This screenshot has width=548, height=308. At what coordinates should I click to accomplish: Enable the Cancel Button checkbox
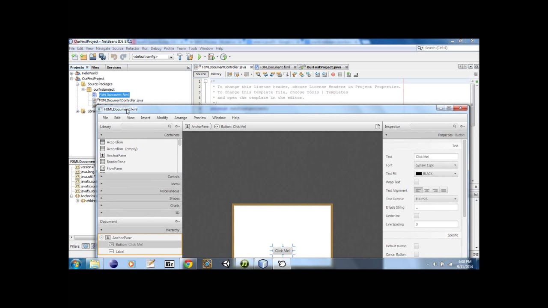point(416,255)
